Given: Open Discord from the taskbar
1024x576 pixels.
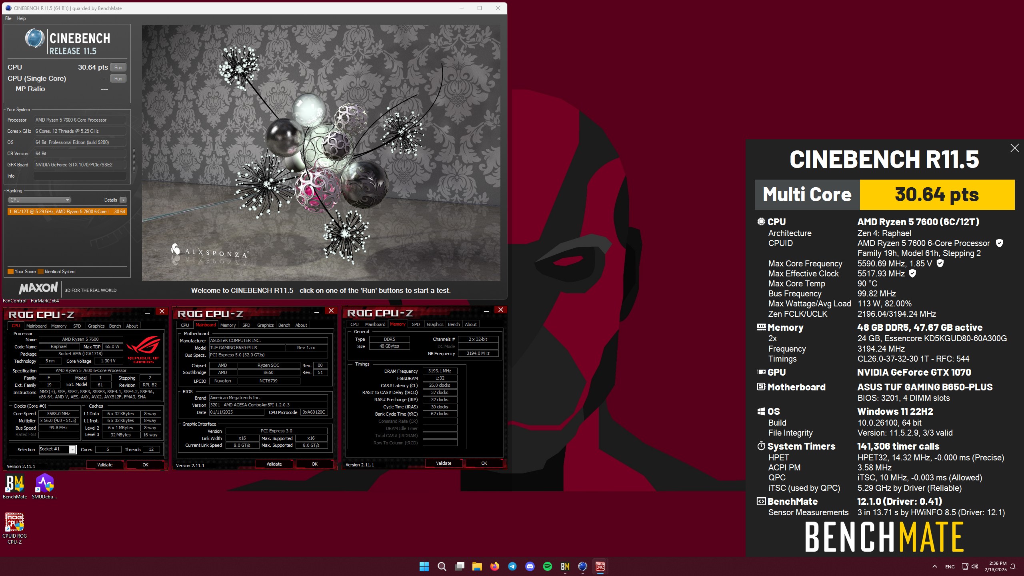Looking at the screenshot, I should pos(530,566).
